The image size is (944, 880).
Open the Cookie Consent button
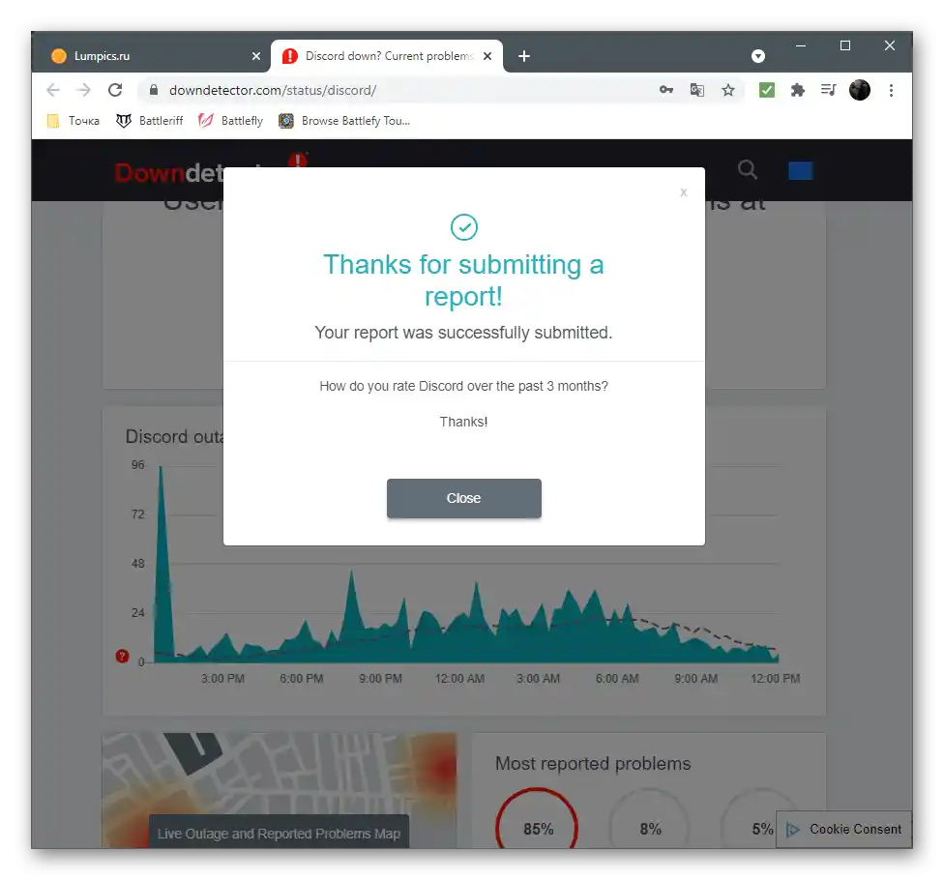(x=844, y=830)
